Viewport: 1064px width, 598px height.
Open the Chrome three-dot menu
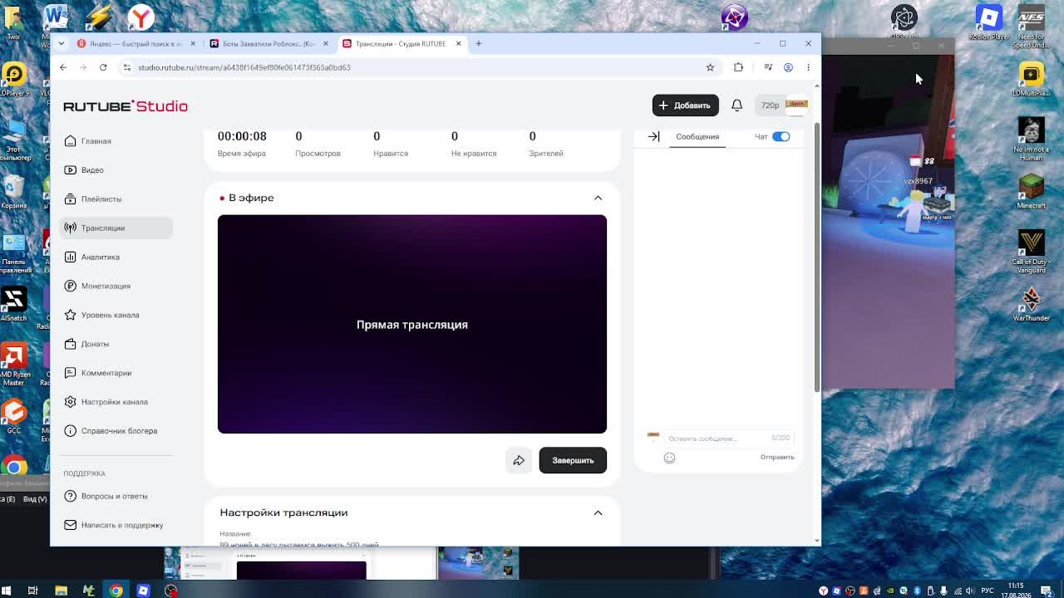tap(808, 67)
